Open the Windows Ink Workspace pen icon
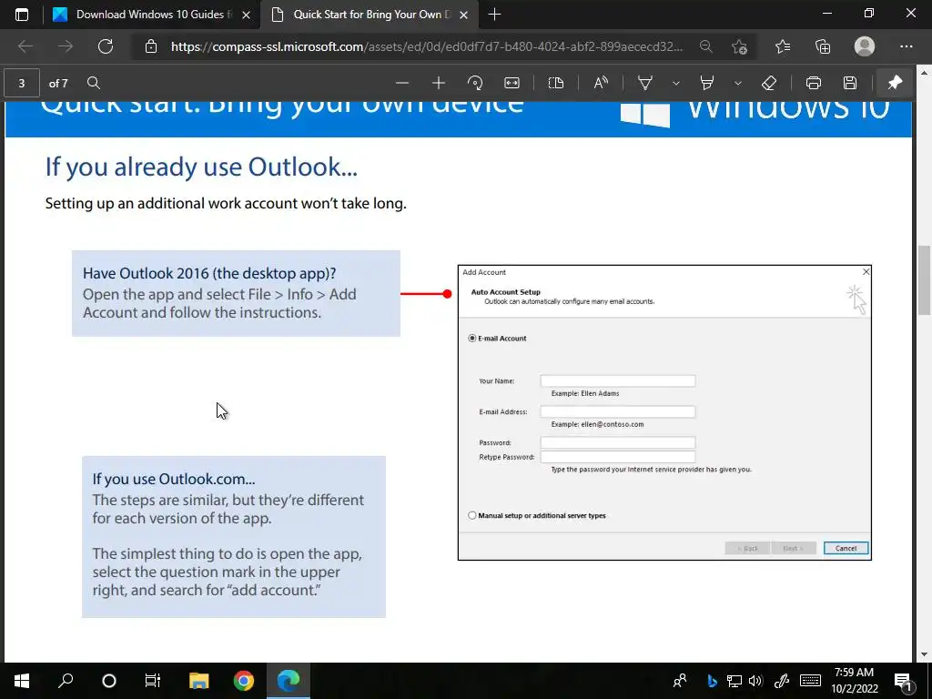Image resolution: width=932 pixels, height=699 pixels. tap(782, 681)
